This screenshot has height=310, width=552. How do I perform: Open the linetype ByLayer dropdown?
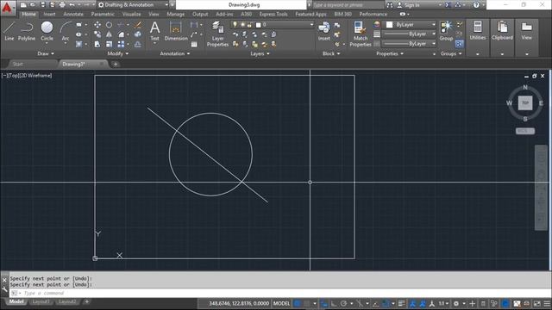(409, 44)
